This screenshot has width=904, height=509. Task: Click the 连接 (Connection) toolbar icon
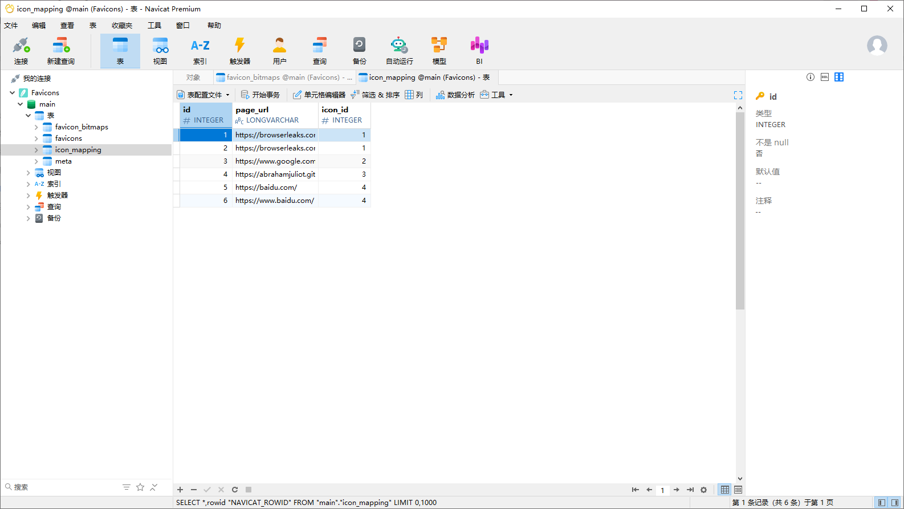21,51
